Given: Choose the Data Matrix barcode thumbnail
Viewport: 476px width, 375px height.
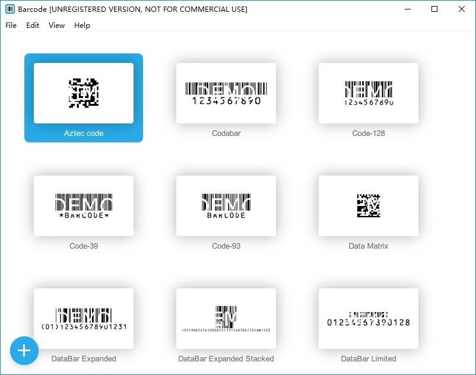Looking at the screenshot, I should (x=369, y=206).
